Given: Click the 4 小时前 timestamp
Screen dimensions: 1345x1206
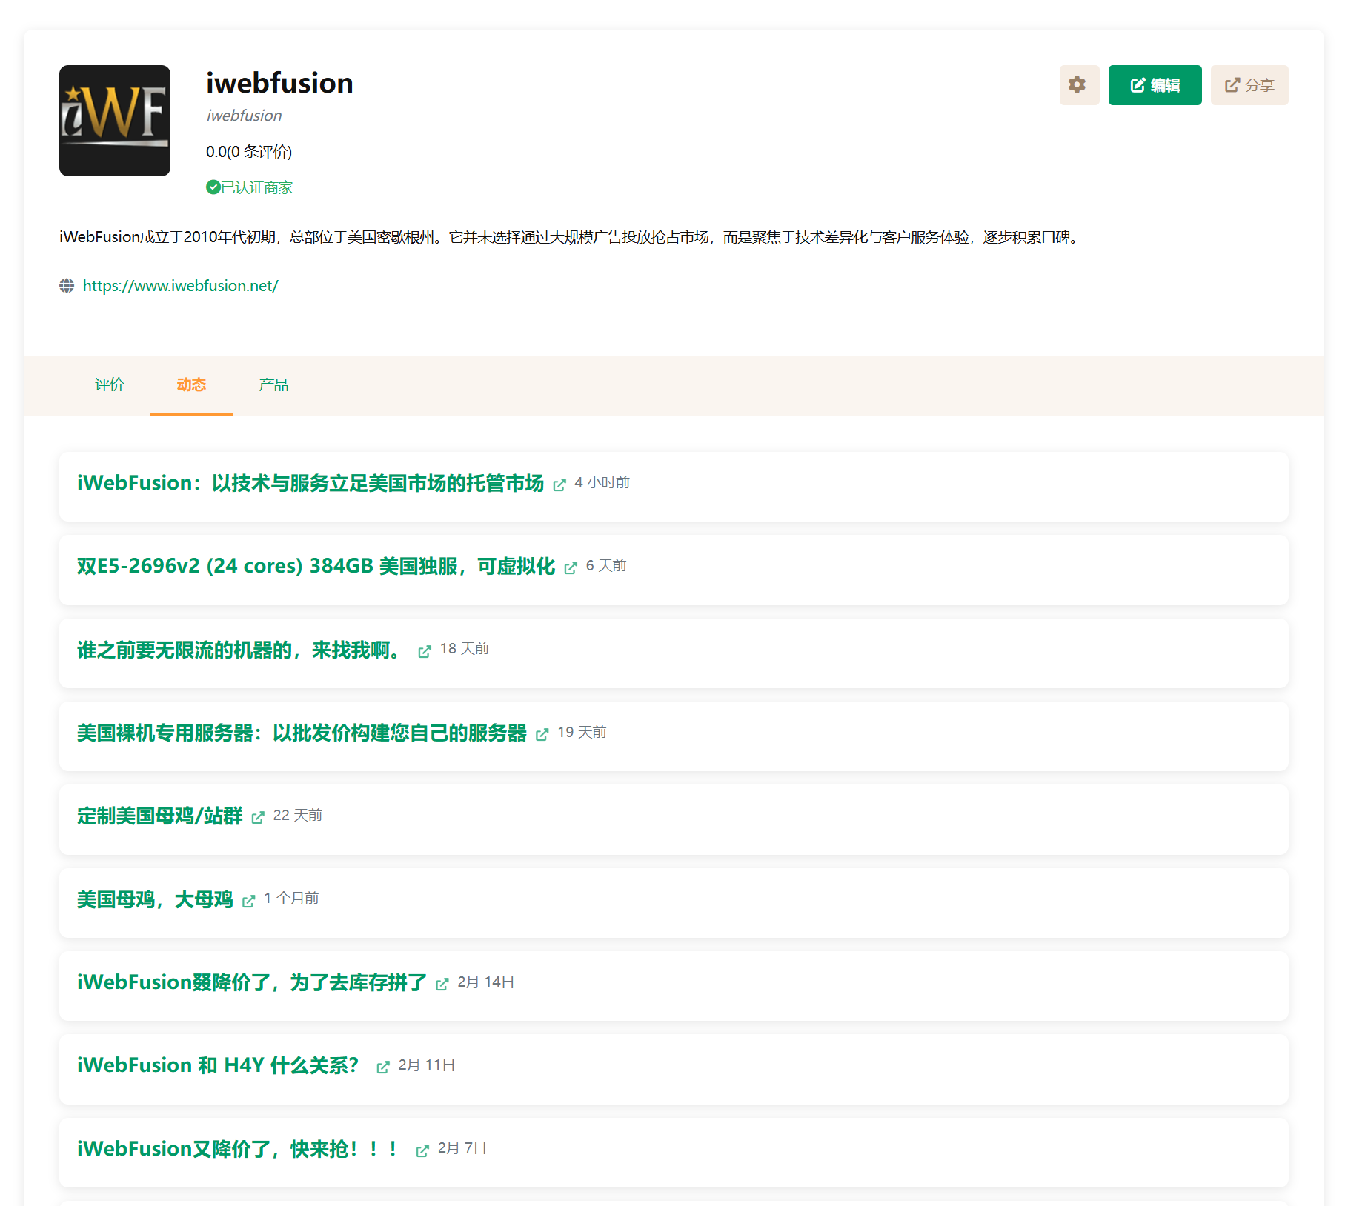Looking at the screenshot, I should pyautogui.click(x=602, y=482).
